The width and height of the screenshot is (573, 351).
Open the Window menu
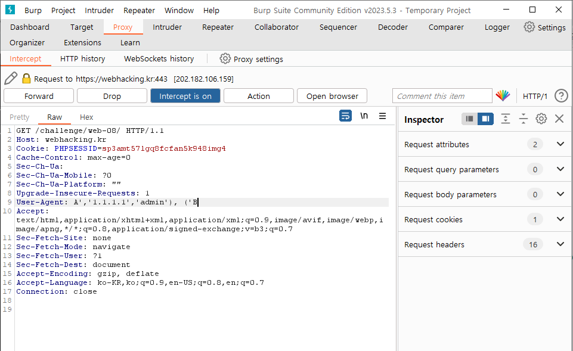179,11
